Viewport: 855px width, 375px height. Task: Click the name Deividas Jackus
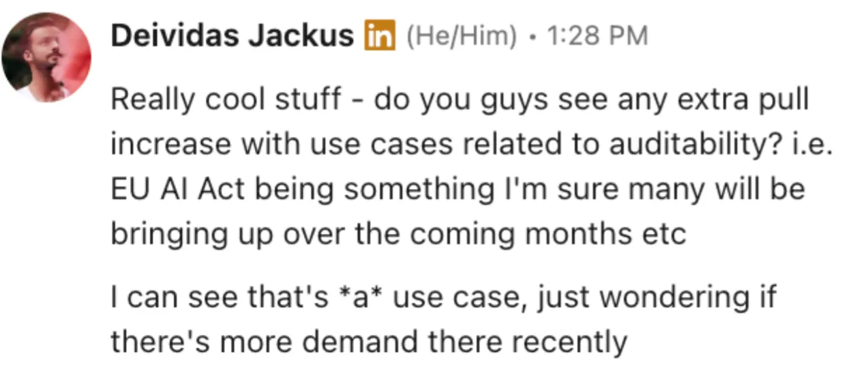232,36
